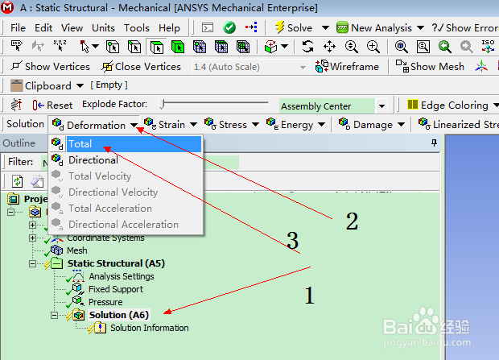This screenshot has height=360, width=499.
Task: Toggle Wireframe display
Action: 347,67
